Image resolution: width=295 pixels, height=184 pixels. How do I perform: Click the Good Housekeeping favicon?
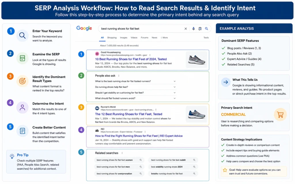point(97,54)
